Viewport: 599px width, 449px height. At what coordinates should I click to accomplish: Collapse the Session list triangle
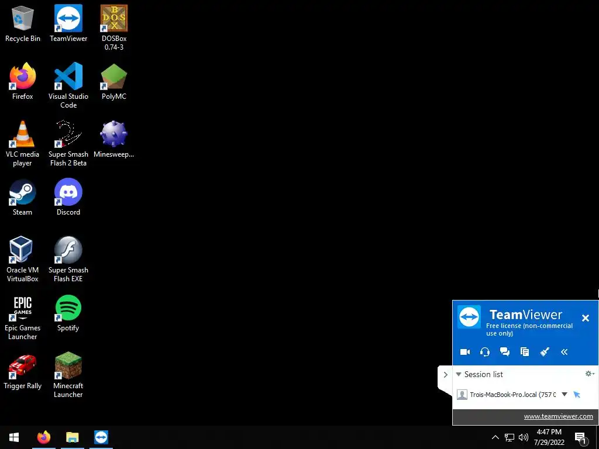[x=459, y=374]
